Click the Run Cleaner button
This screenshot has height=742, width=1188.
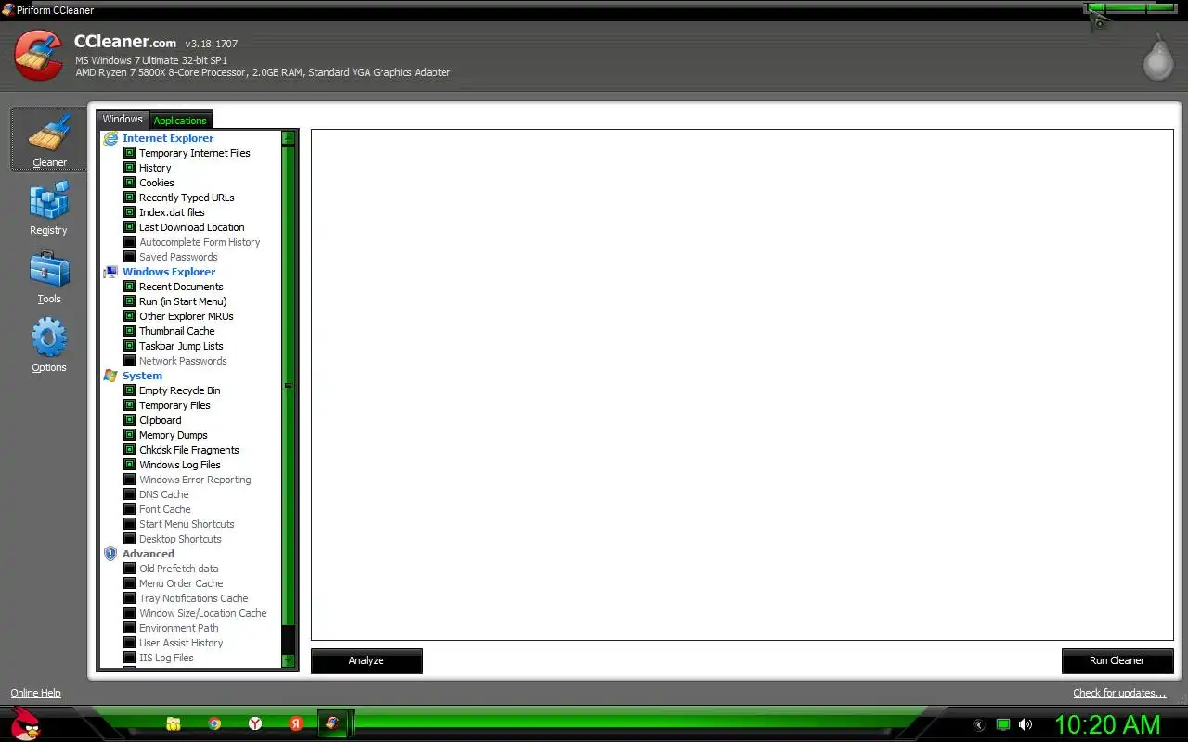1117,660
